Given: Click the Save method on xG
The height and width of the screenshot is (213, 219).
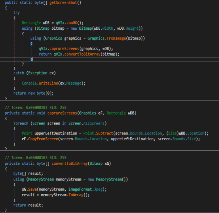Looking at the screenshot, I should point(33,189).
